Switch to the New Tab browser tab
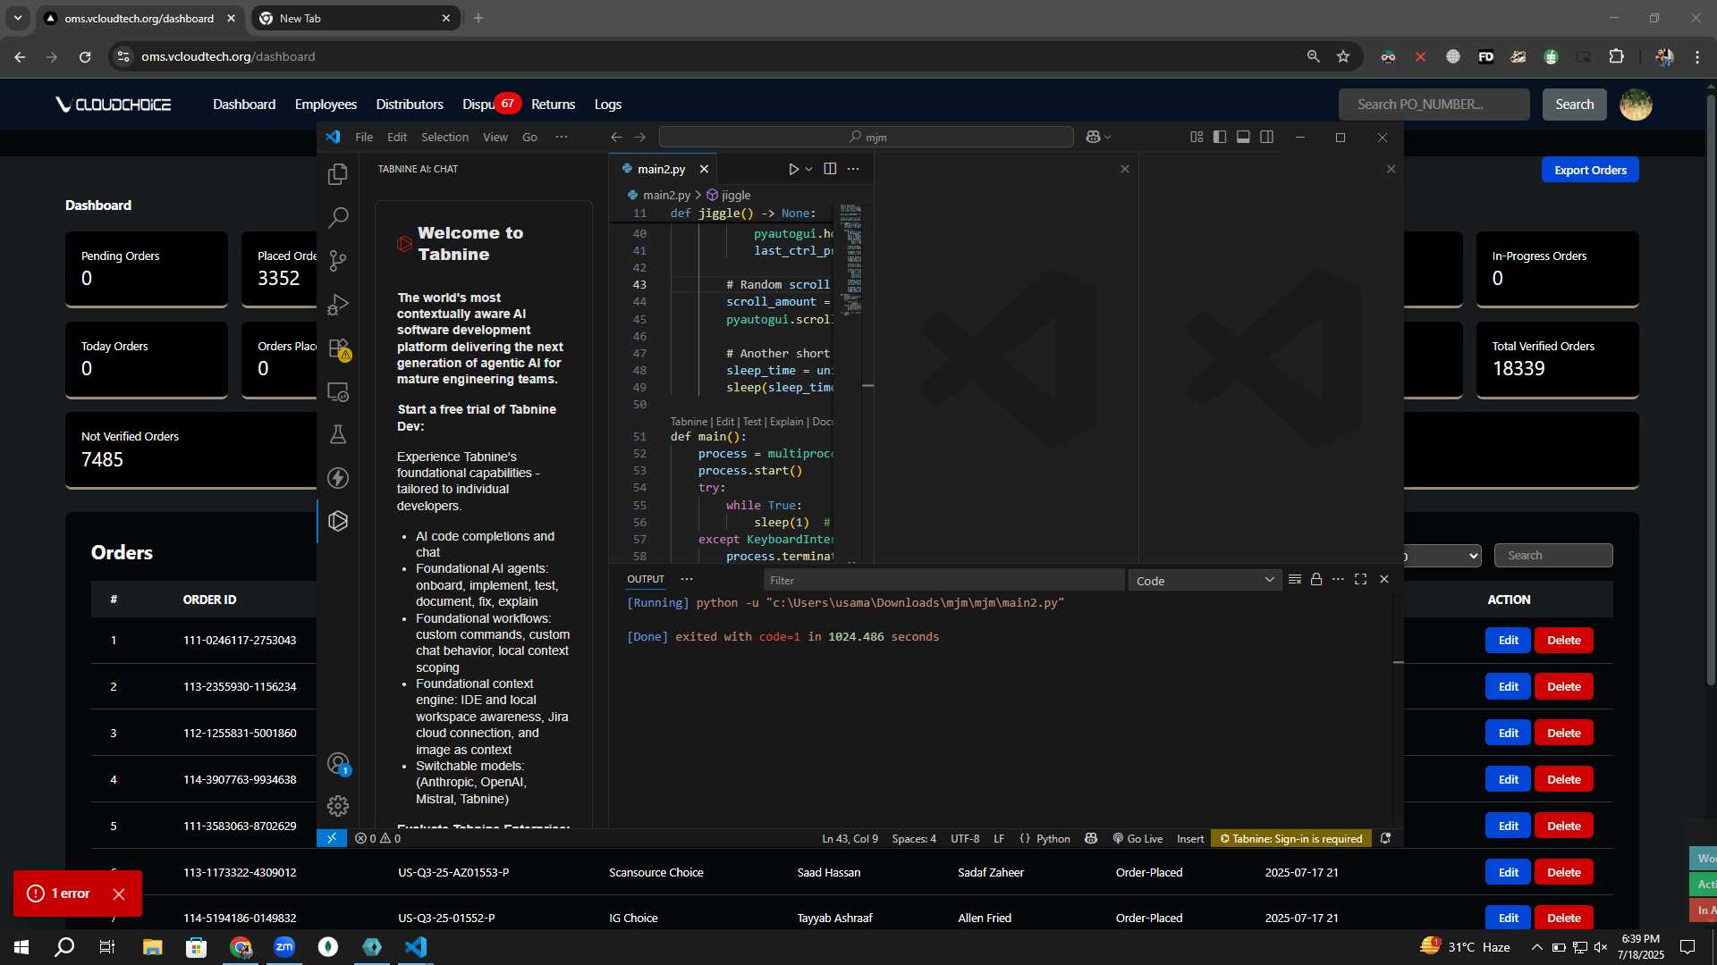1717x965 pixels. coord(356,18)
